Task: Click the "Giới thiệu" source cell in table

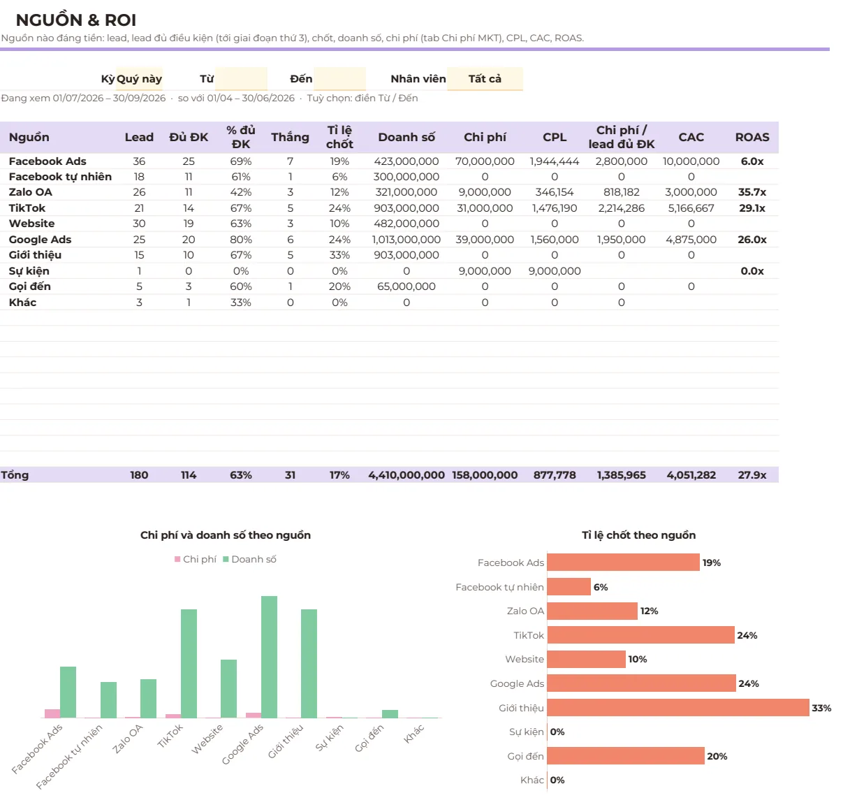Action: tap(35, 255)
